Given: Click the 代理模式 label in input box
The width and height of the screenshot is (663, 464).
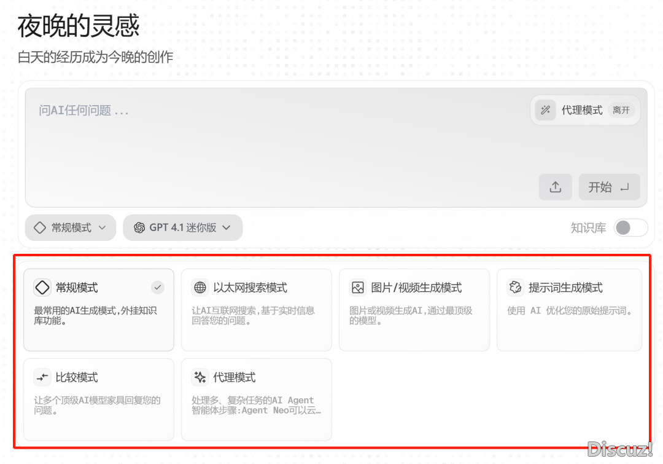Looking at the screenshot, I should (x=582, y=111).
